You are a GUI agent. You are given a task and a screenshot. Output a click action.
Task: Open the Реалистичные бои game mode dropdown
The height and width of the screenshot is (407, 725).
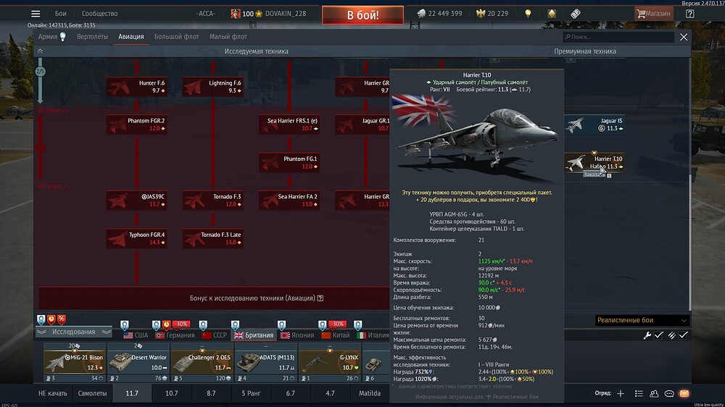coord(642,320)
